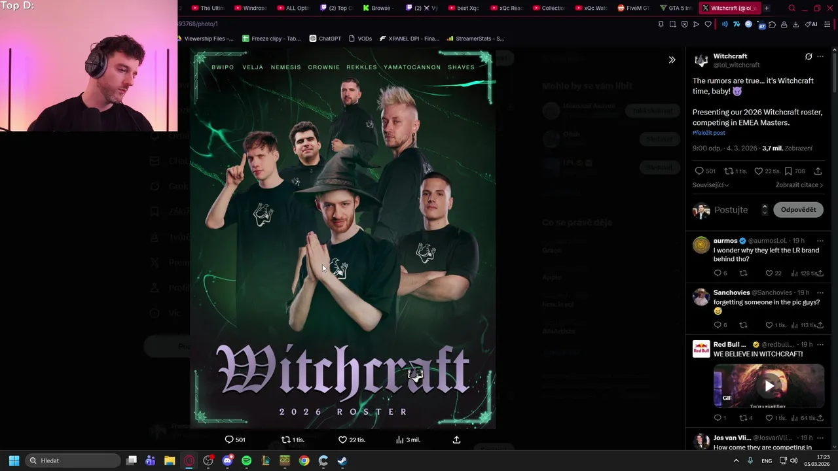Click the reply expand stepper next to Postujte
Viewport: 838px width, 471px height.
click(764, 210)
